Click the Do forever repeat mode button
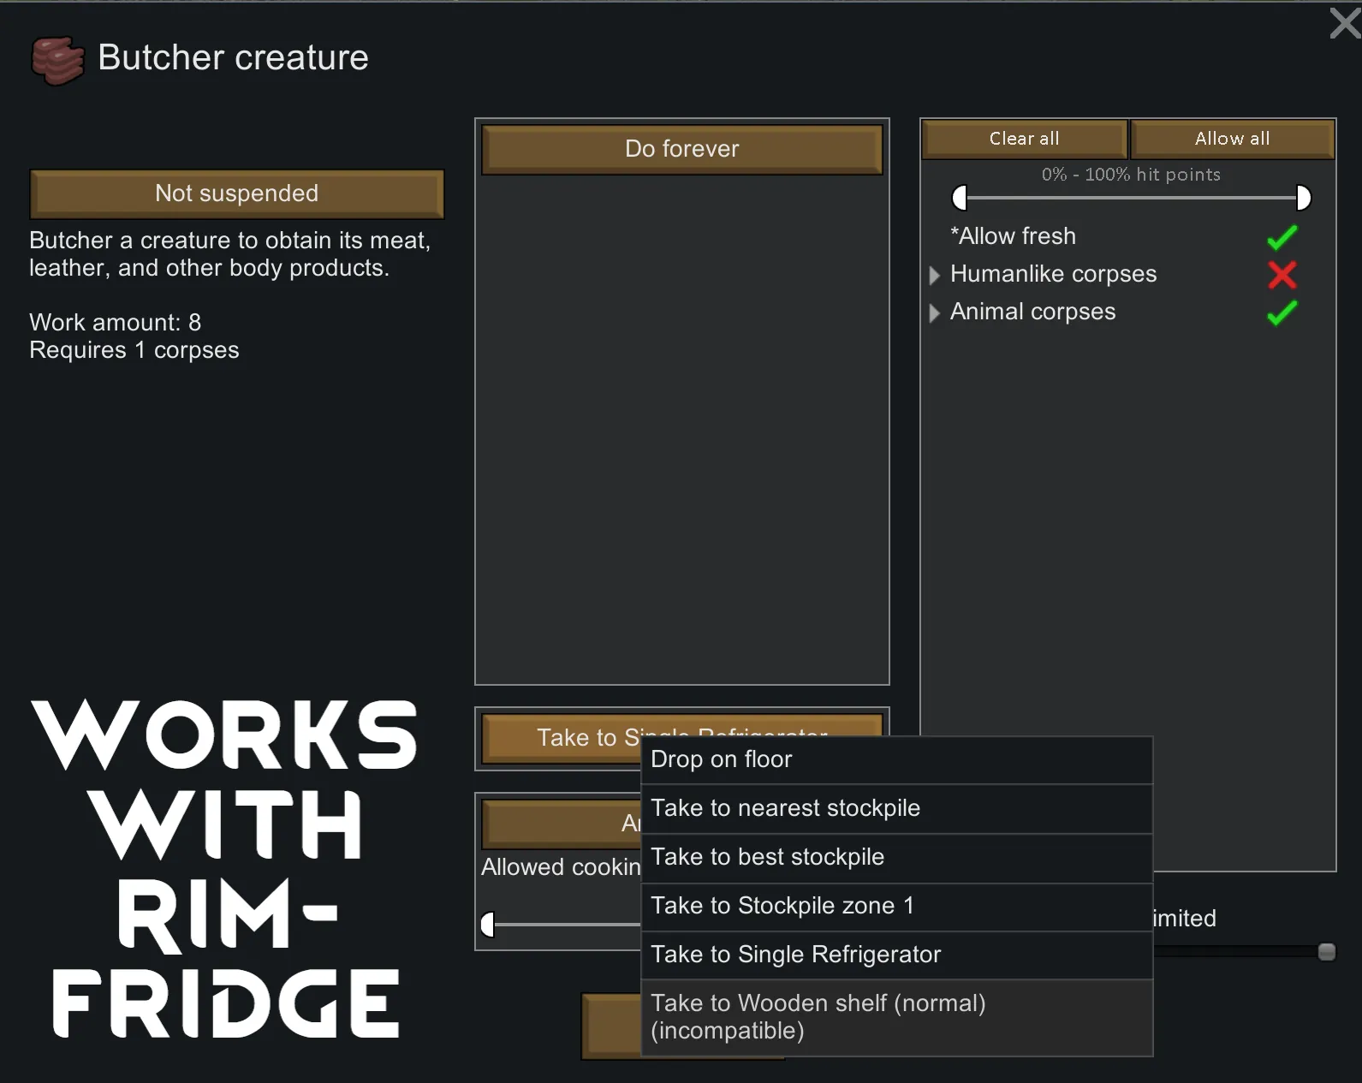1362x1083 pixels. [681, 149]
